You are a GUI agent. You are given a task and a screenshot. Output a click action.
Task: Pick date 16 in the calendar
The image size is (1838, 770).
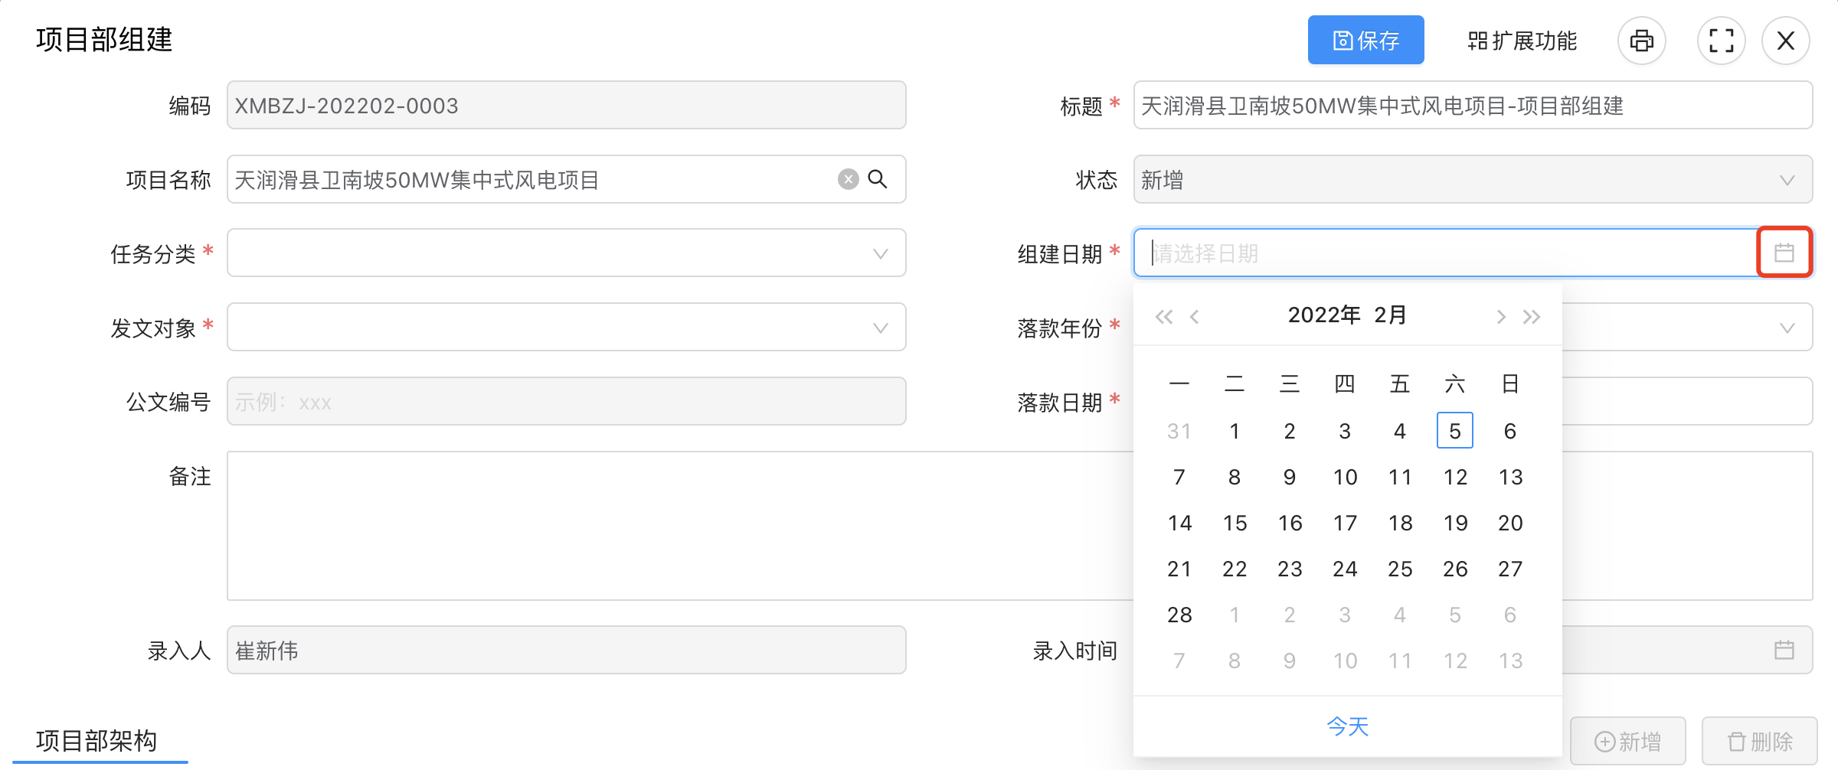point(1290,522)
